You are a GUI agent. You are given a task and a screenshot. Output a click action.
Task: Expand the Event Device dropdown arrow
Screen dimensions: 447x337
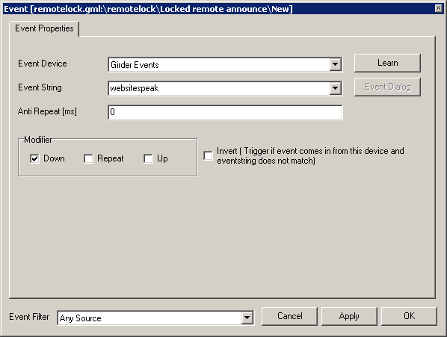(x=336, y=65)
